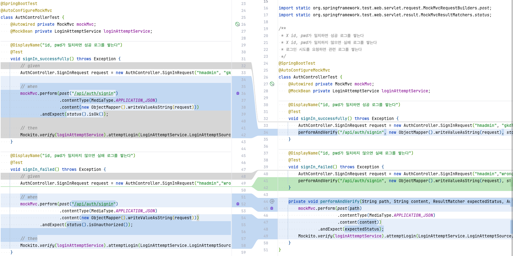Image resolution: width=513 pixels, height=256 pixels.
Task: Click mockMvc field name in left @Autowired line
Action: [85, 24]
